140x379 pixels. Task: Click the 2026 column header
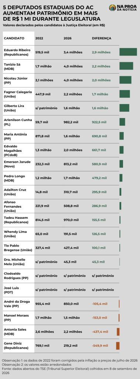coord(68,38)
